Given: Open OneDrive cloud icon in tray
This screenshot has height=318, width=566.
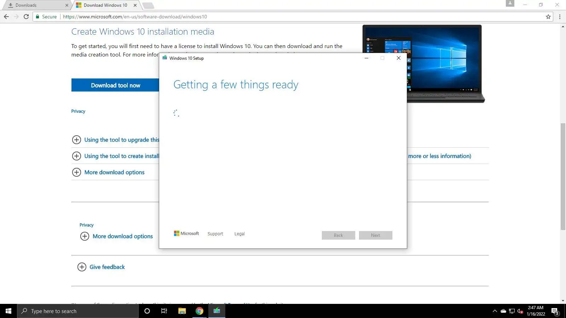Looking at the screenshot, I should point(503,311).
